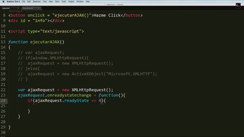Click the comment "if(window.XMLHttpRequest){"
This screenshot has height=137, width=244.
57,58
